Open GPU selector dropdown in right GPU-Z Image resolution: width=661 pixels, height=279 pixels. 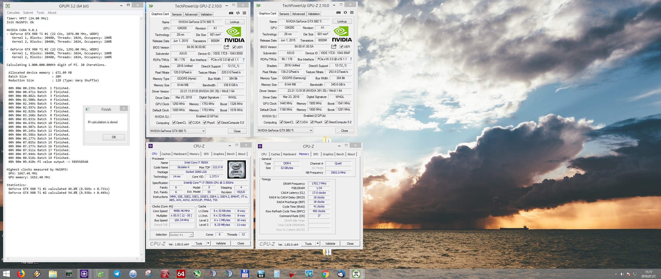click(285, 130)
